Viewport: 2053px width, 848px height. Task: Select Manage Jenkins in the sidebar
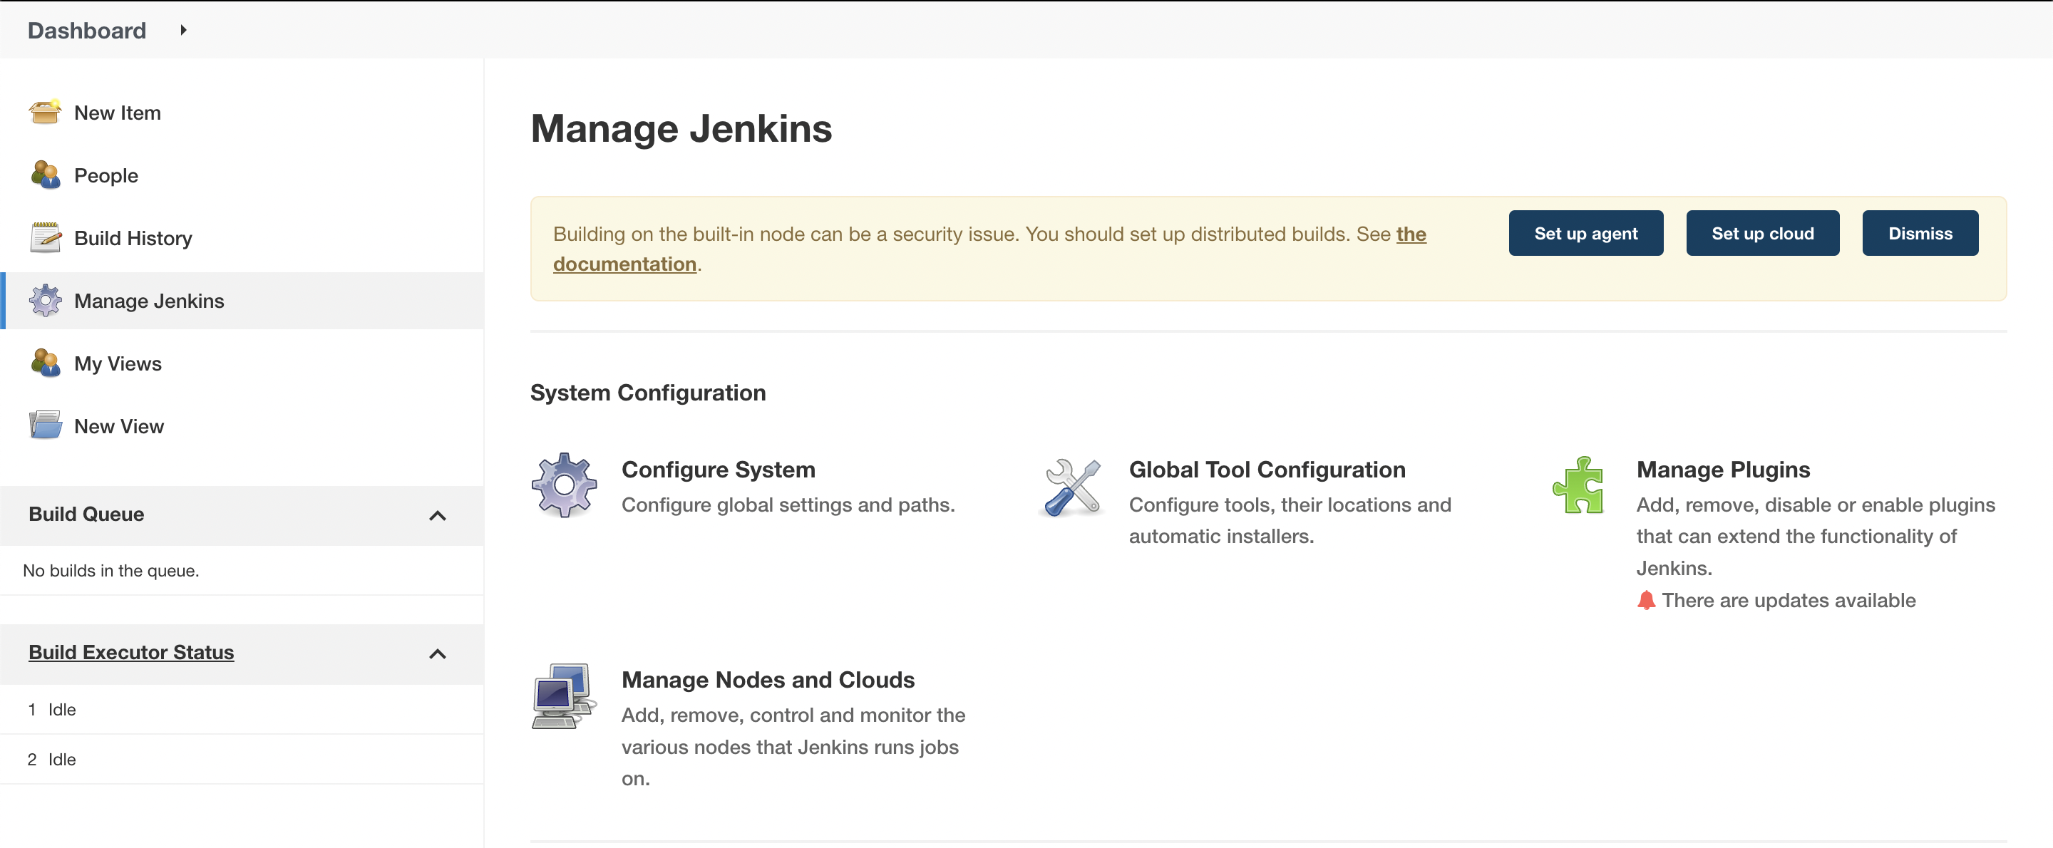(x=149, y=301)
